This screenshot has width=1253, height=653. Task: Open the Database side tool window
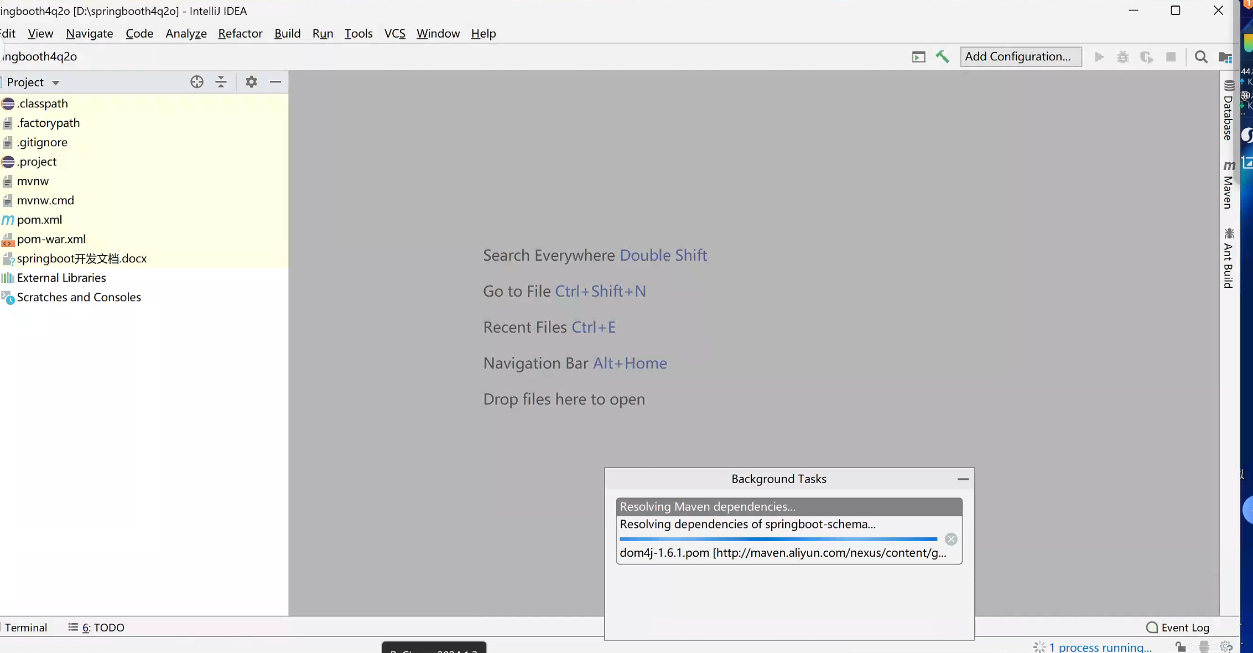point(1228,110)
